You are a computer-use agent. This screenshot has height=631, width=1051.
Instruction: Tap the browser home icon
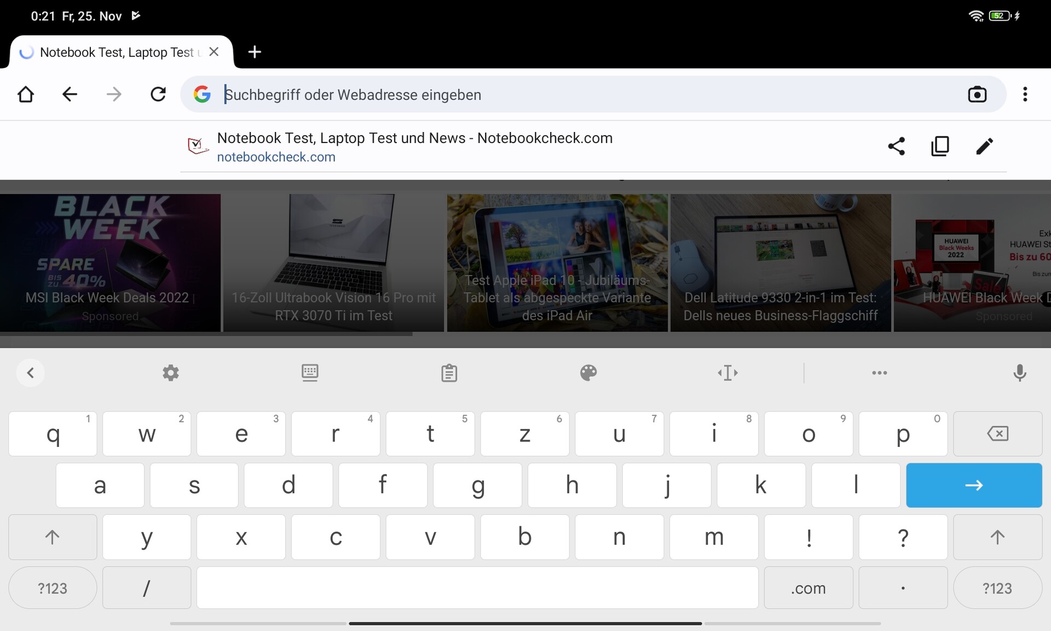(x=26, y=95)
